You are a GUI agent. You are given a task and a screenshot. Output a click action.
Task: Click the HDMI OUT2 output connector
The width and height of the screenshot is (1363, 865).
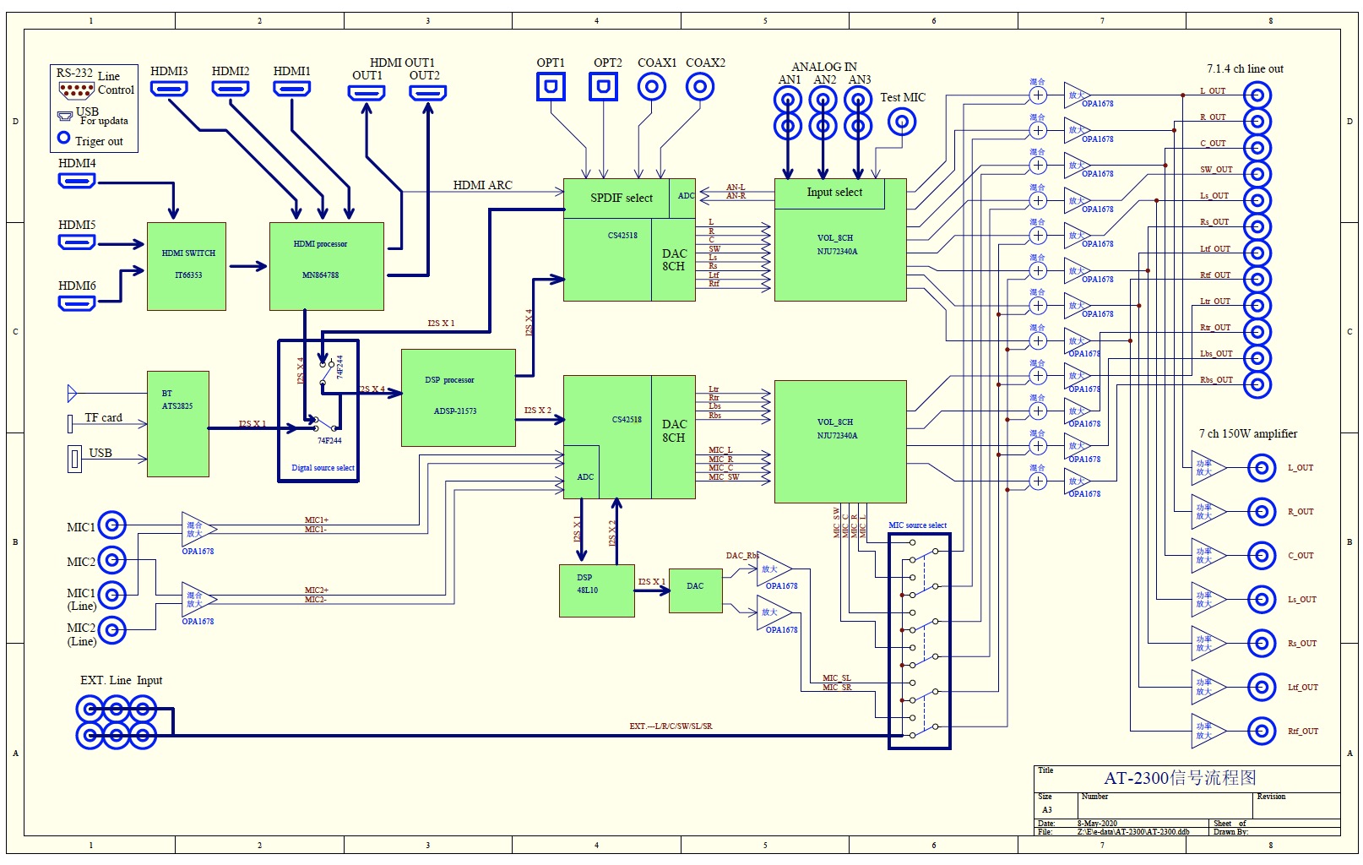click(427, 93)
